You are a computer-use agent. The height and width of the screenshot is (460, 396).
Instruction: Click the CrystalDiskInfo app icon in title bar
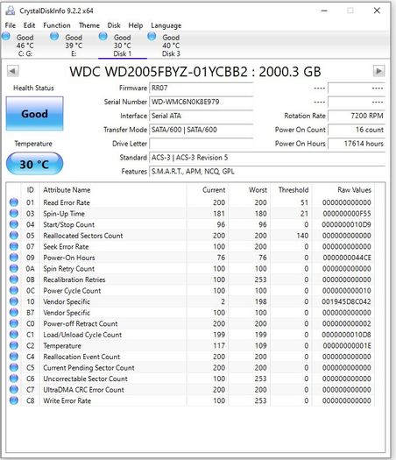pyautogui.click(x=11, y=11)
